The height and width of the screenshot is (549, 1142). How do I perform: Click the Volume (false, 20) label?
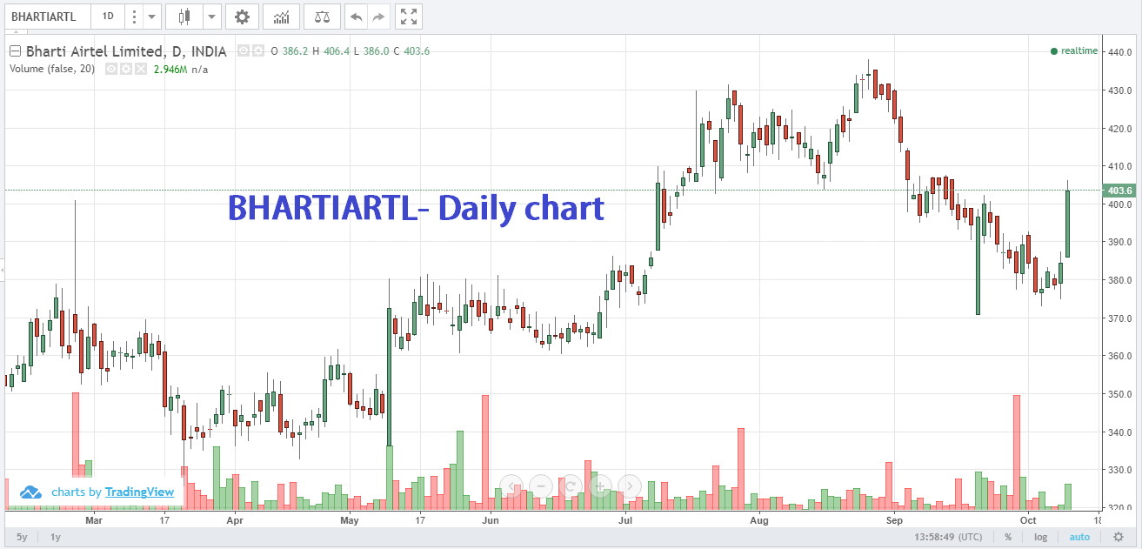tap(52, 69)
